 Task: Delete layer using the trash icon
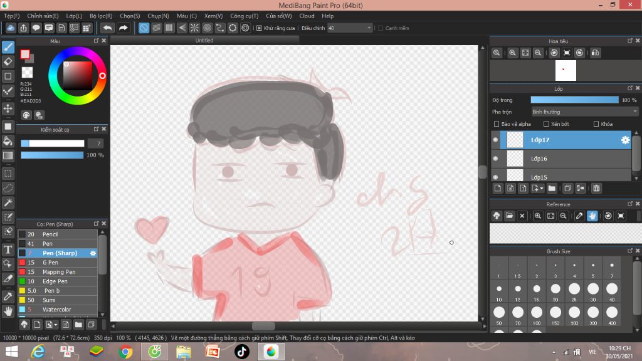[x=596, y=188]
